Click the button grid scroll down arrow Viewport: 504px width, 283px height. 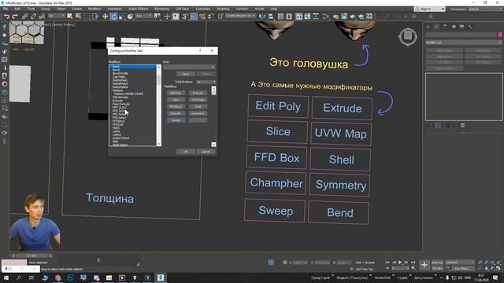coord(213,145)
